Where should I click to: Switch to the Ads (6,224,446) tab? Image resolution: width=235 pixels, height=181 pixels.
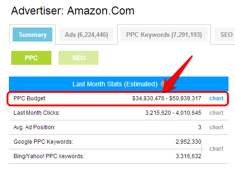pos(86,35)
